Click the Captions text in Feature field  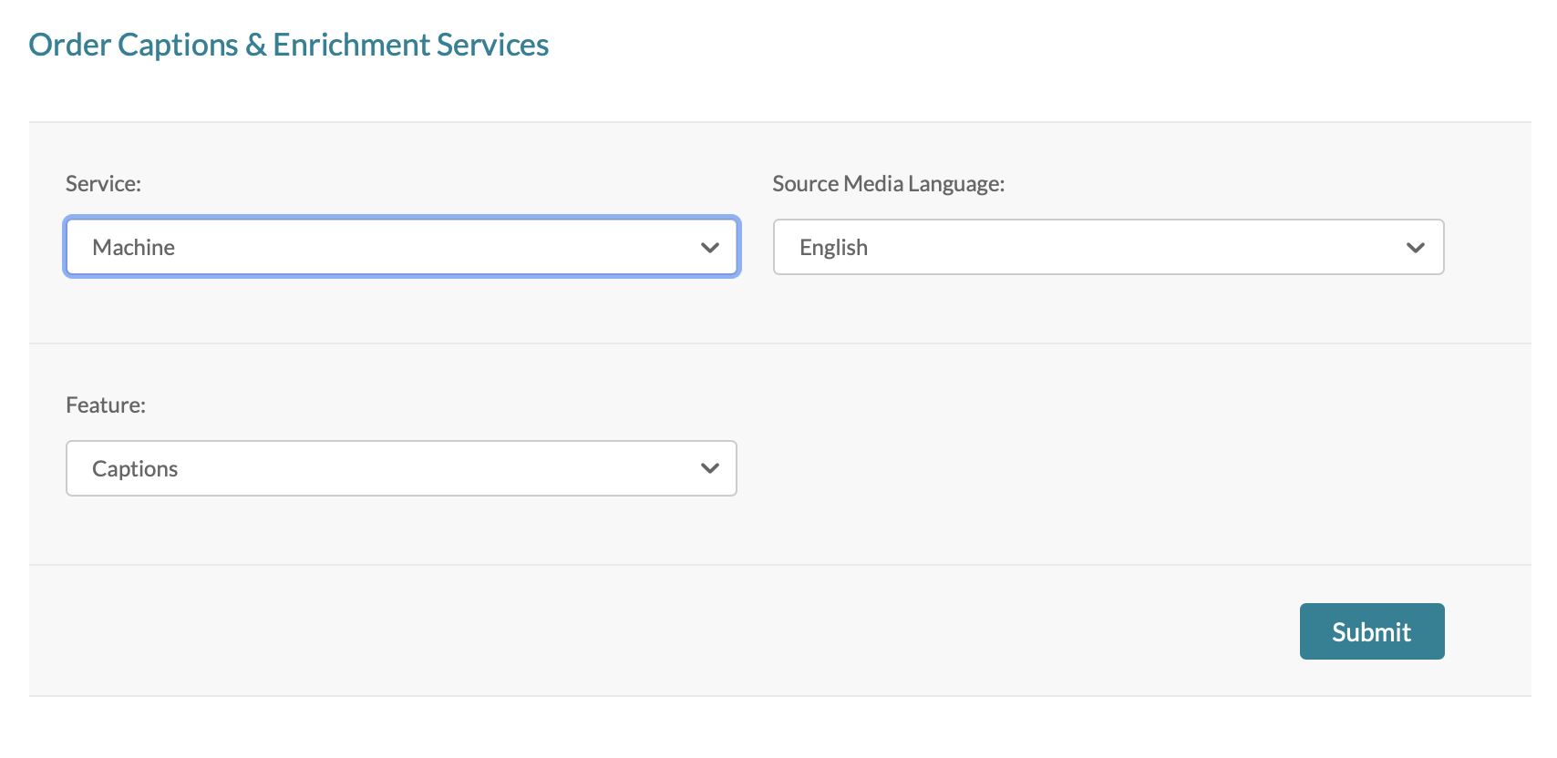point(135,469)
